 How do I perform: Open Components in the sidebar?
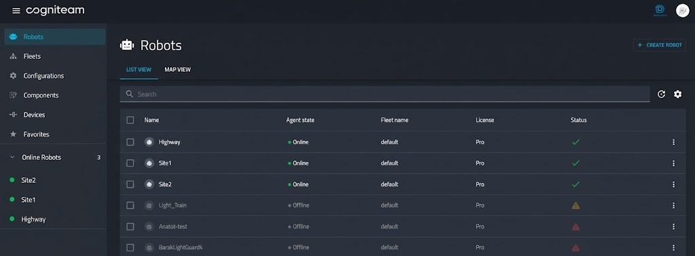pyautogui.click(x=55, y=95)
